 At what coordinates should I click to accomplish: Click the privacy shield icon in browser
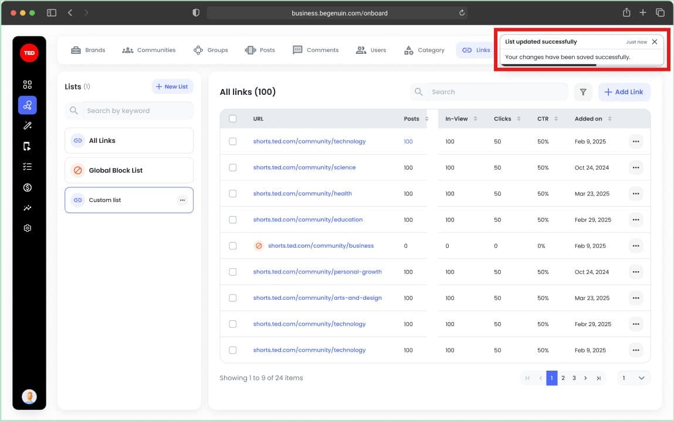(196, 13)
